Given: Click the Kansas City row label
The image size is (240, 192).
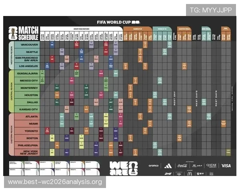Looking at the screenshot, I should point(27,109).
